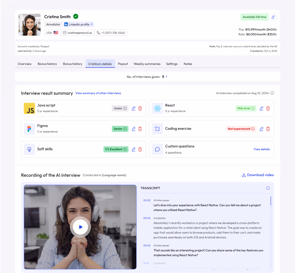Search the transcript with magnifier icon
This screenshot has height=273, width=295.
point(268,188)
